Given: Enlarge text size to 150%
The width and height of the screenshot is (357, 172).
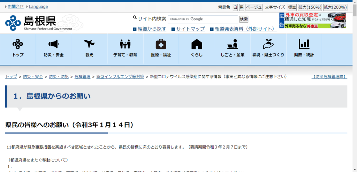Looking at the screenshot, I should pos(310,7).
